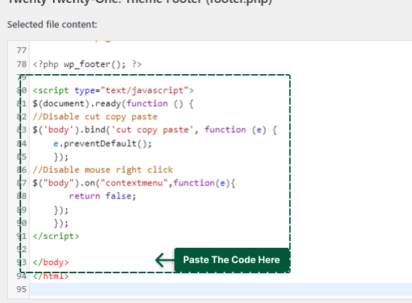
Task: Click the '<script type="text/javascript">' line
Action: coord(113,90)
